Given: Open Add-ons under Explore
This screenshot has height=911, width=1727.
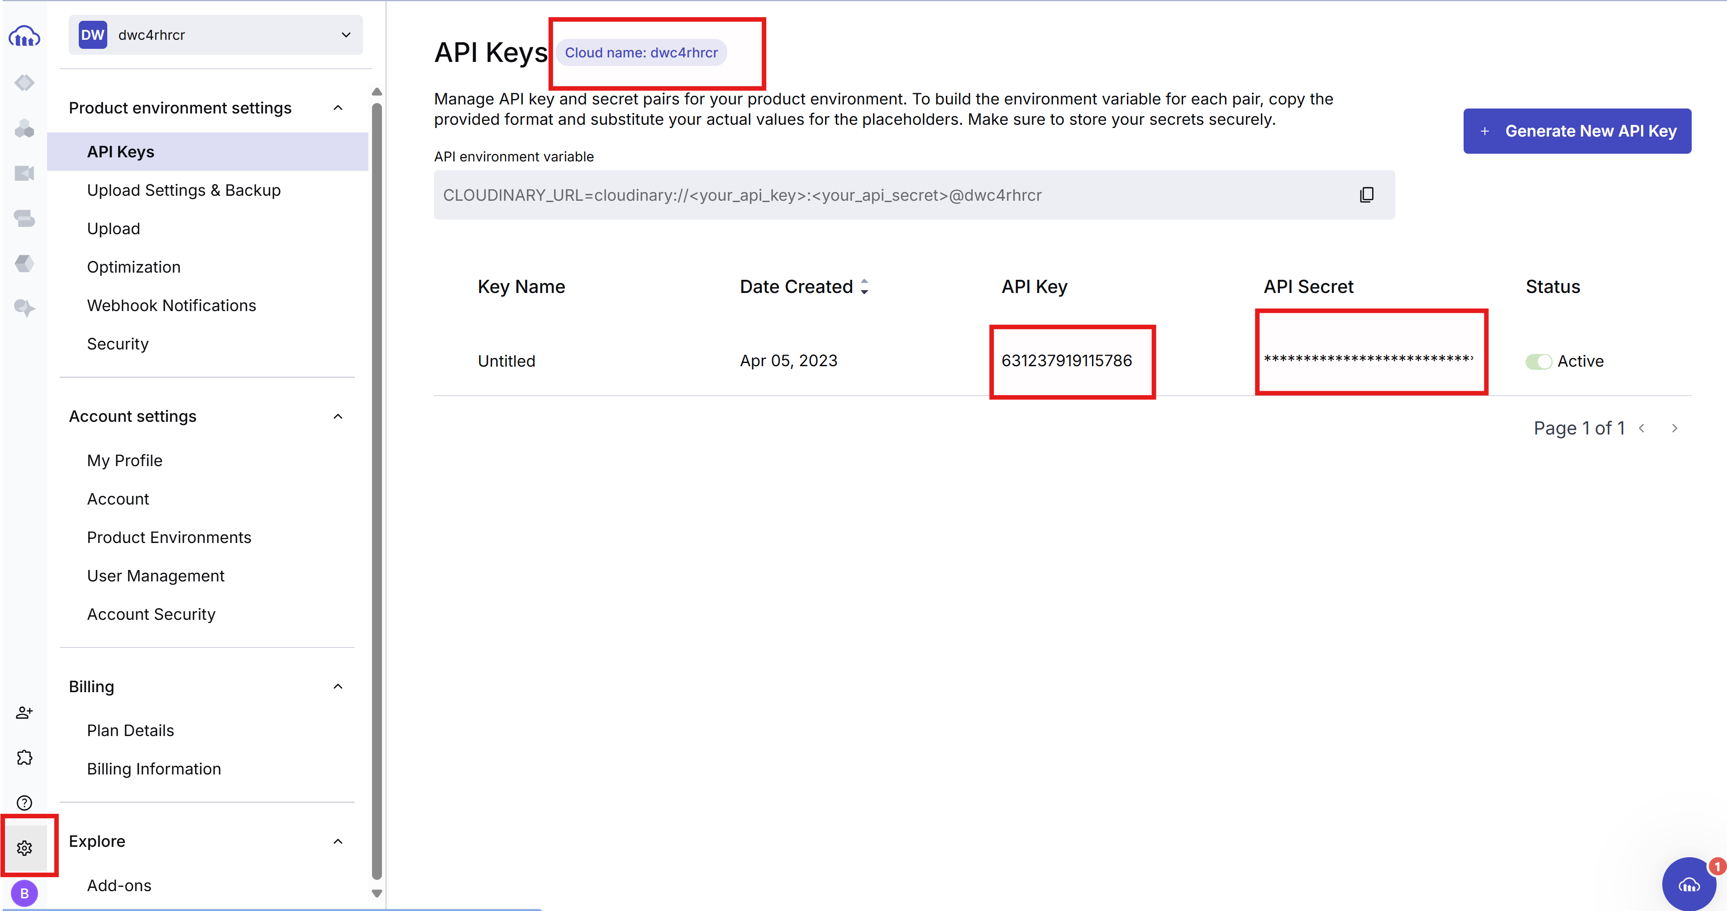Looking at the screenshot, I should pyautogui.click(x=119, y=886).
